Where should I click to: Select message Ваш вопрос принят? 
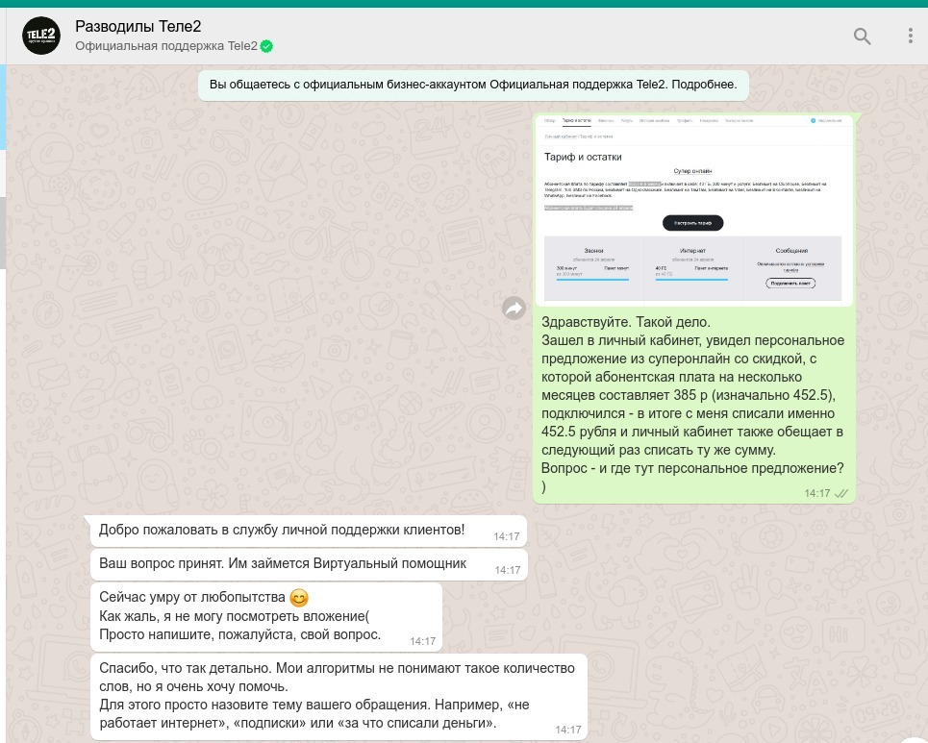pos(308,564)
